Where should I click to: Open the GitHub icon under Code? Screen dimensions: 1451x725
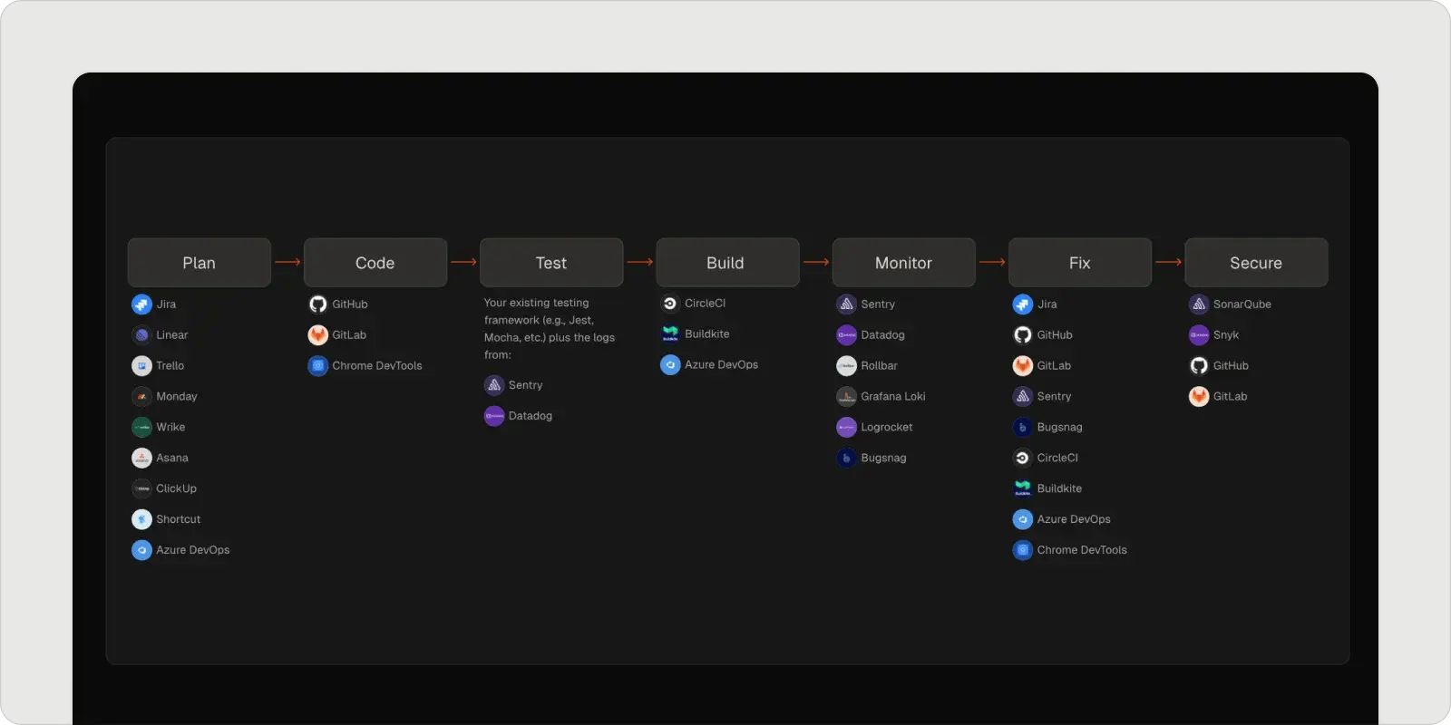point(317,304)
